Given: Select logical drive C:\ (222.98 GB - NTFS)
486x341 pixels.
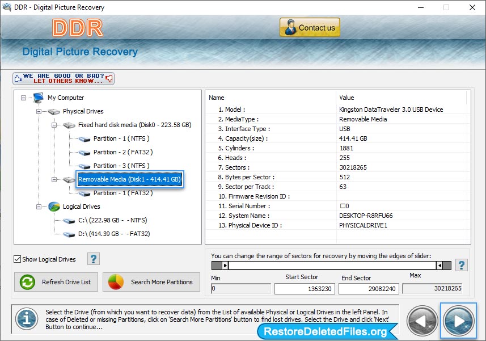Looking at the screenshot, I should point(112,220).
